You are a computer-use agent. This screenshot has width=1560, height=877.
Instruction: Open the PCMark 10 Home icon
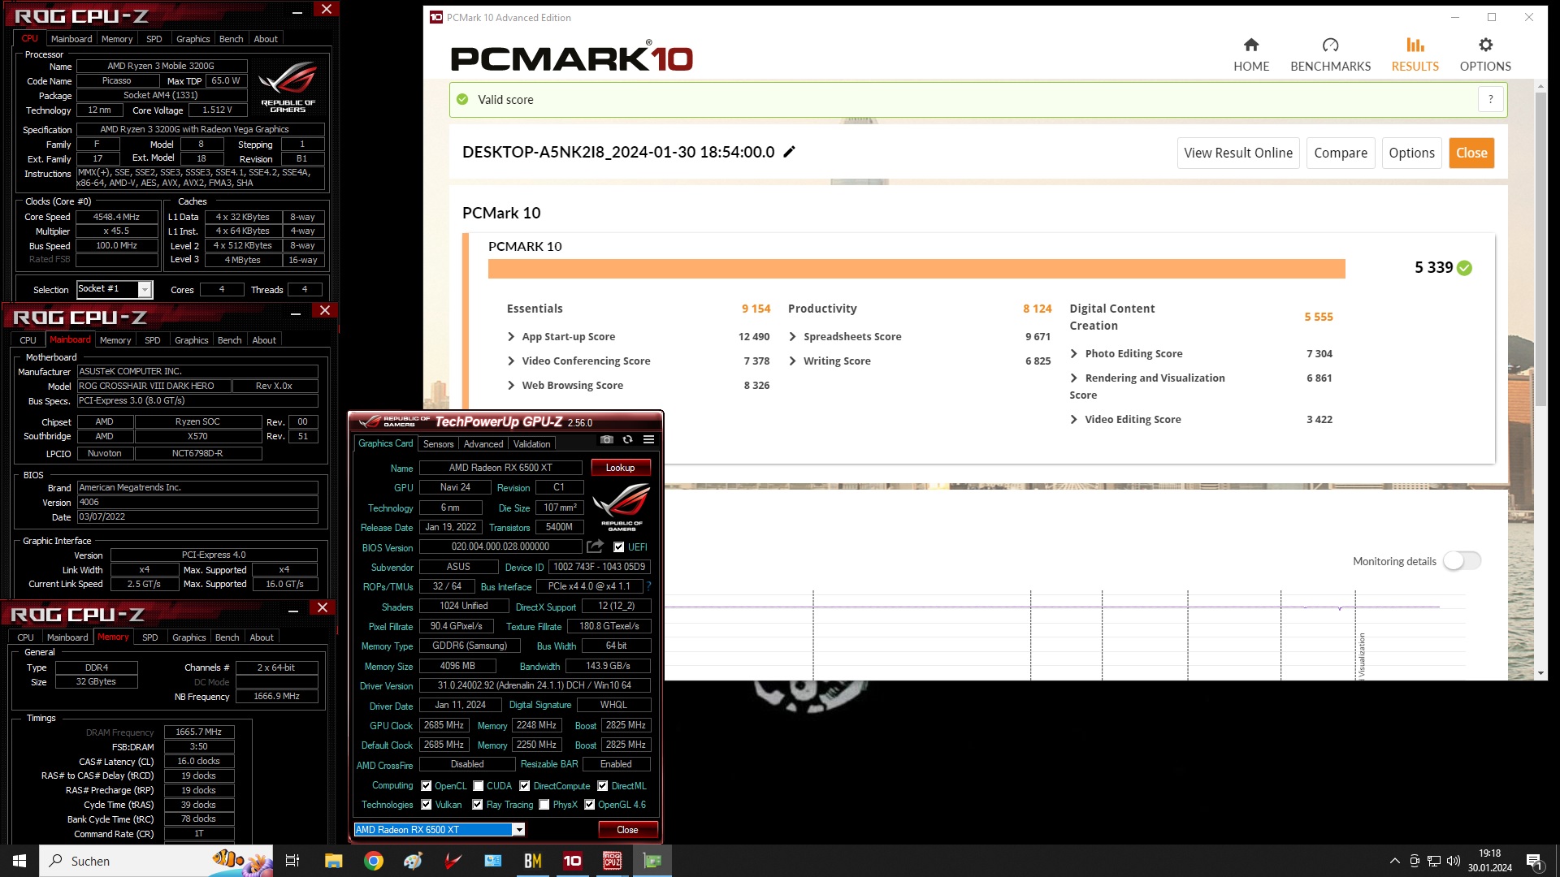point(1250,45)
